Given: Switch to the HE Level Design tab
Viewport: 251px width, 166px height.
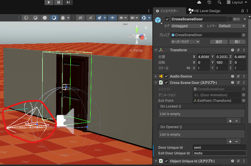Looking at the screenshot, I should pos(205,11).
